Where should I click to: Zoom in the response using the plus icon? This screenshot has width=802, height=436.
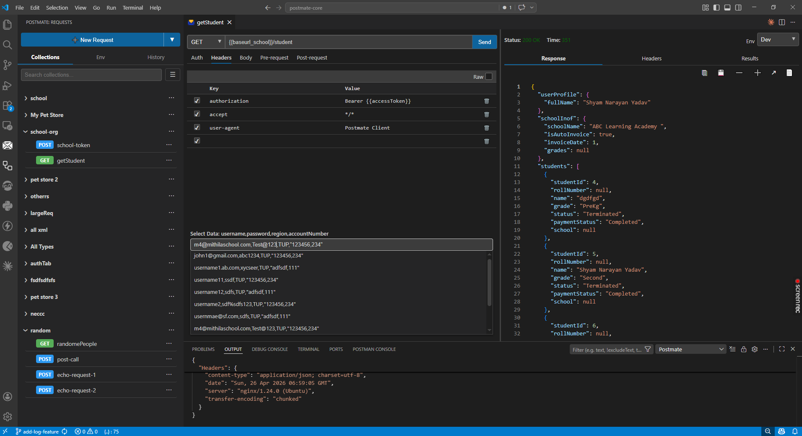[758, 73]
